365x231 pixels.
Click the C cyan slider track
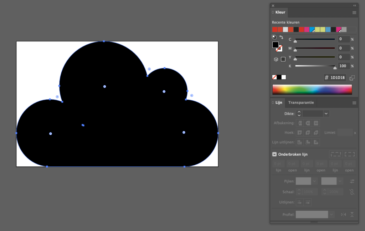(x=315, y=39)
